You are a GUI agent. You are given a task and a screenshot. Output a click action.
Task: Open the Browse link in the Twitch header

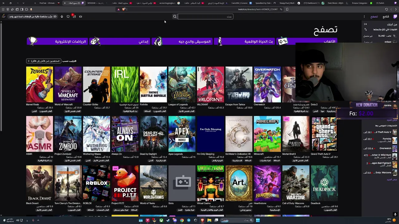tap(374, 16)
